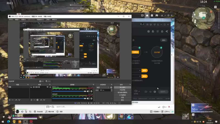The height and width of the screenshot is (124, 220).
Task: Click the transition duration 300 ms field
Action: click(105, 90)
